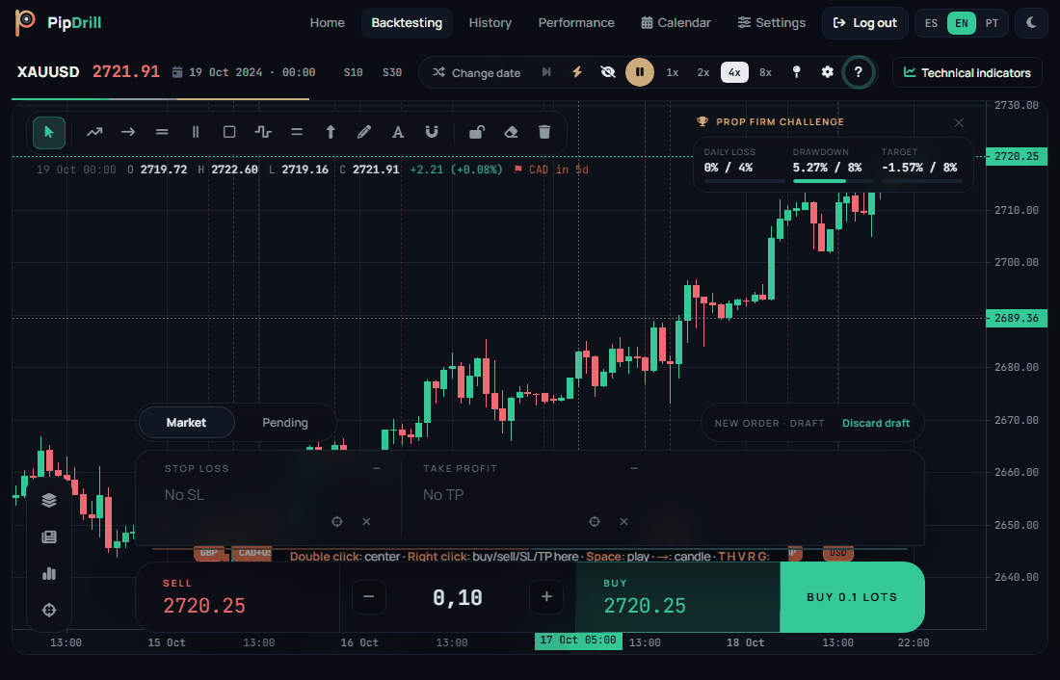Viewport: 1060px width, 680px height.
Task: Select the 4x playback speed
Action: click(734, 72)
